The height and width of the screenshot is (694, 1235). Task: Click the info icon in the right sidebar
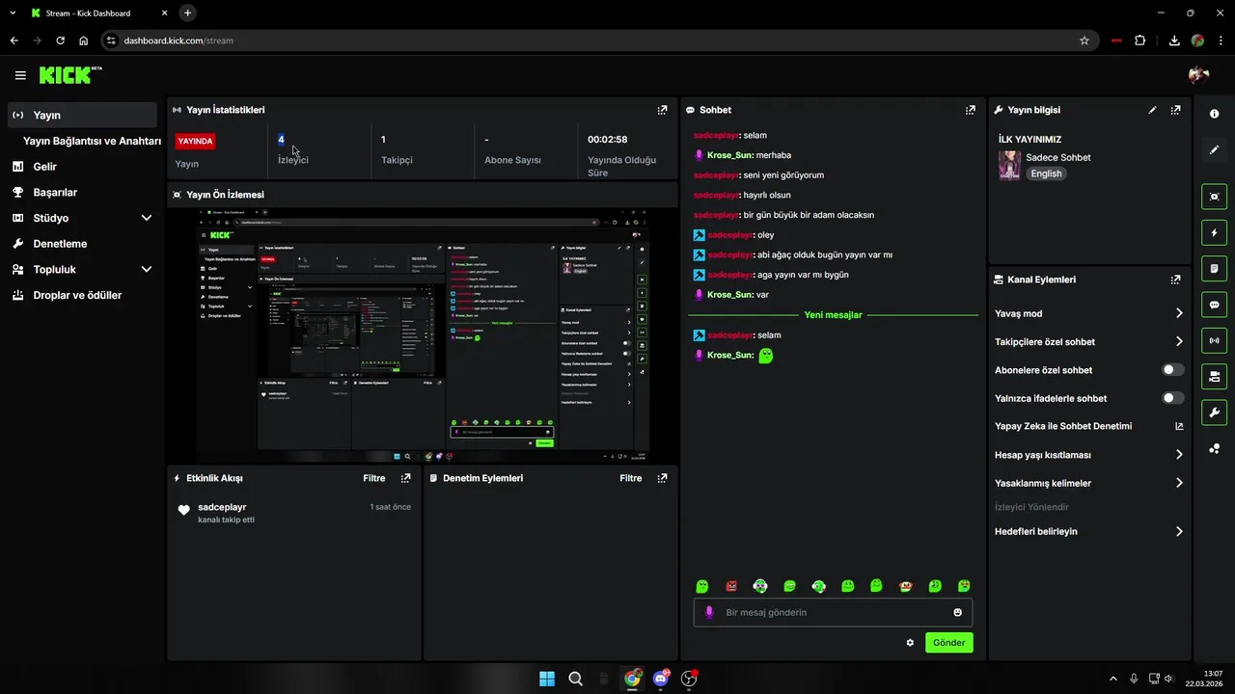point(1214,114)
